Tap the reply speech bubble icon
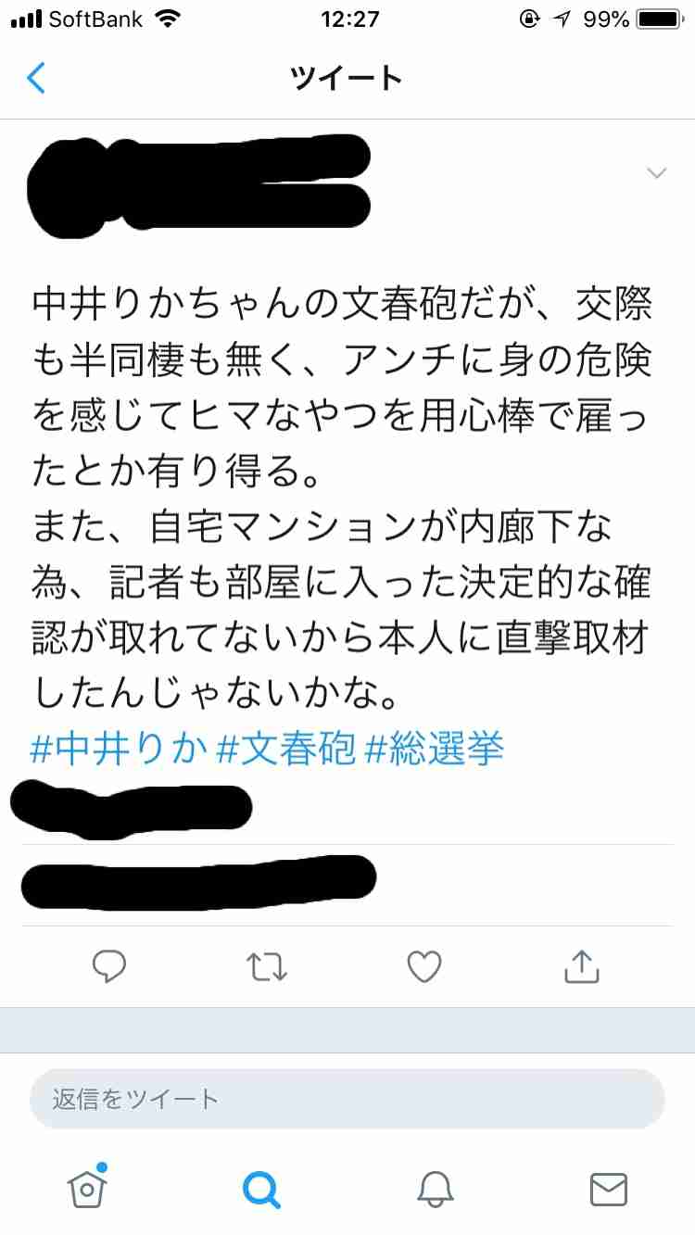The image size is (695, 1235). [x=109, y=967]
